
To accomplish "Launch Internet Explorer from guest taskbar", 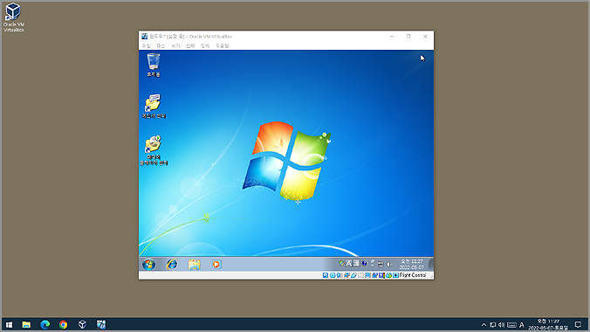I will tap(172, 264).
